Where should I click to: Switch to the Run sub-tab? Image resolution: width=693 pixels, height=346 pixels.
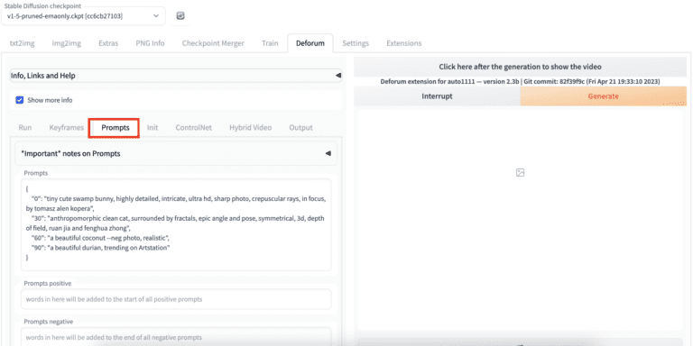coord(25,128)
